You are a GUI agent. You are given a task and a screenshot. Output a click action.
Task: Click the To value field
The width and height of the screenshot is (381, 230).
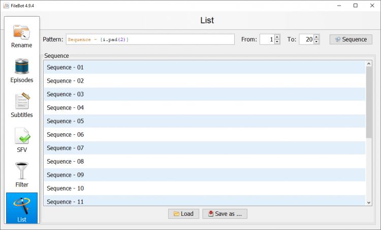click(x=306, y=40)
